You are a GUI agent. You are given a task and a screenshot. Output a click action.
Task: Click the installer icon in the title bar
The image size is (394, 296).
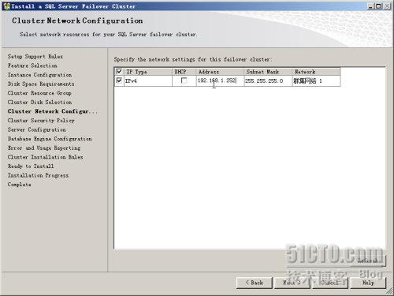[x=6, y=6]
